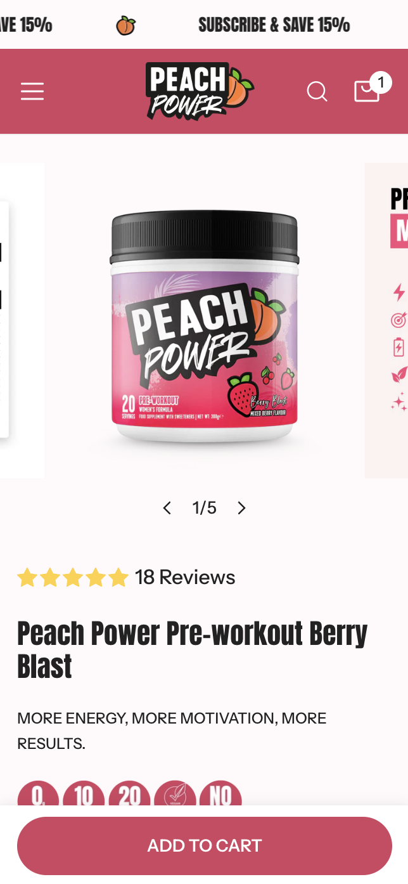408x884 pixels.
Task: Click the Peach Power header logo
Action: [200, 91]
